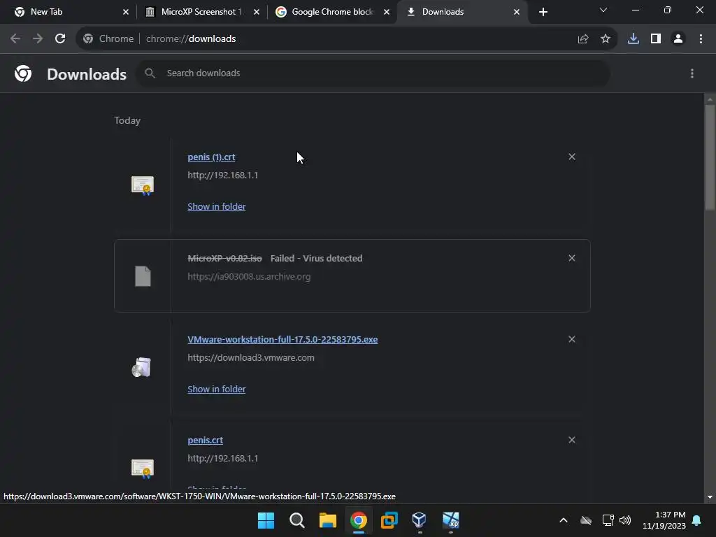The image size is (716, 537).
Task: Click the browser forward arrow
Action: point(38,39)
